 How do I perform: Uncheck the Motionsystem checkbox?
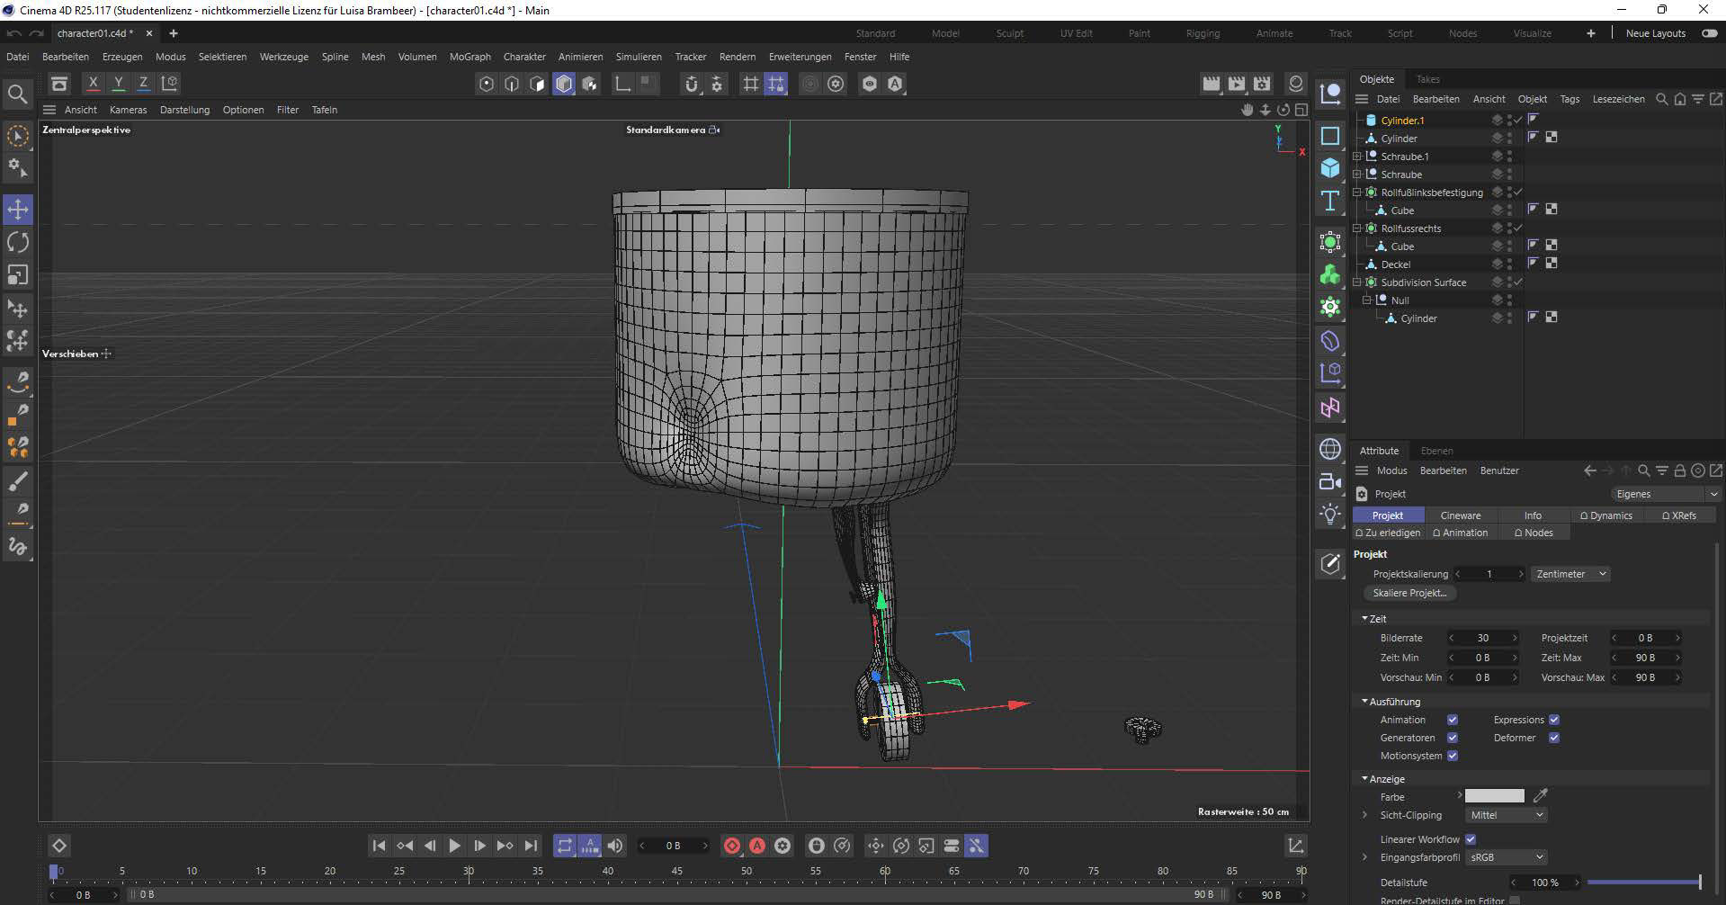(x=1452, y=756)
